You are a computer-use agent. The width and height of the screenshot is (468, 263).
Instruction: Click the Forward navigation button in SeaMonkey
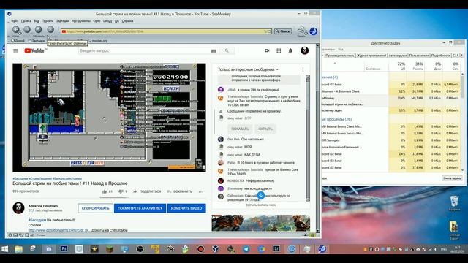coord(27,29)
